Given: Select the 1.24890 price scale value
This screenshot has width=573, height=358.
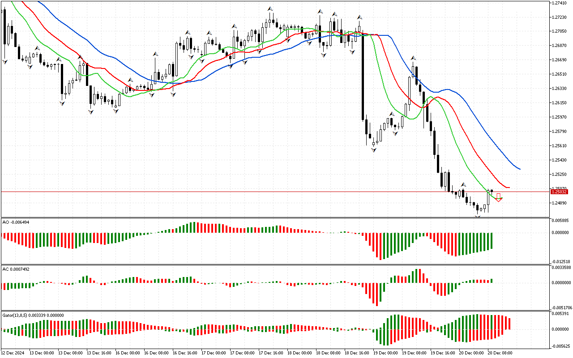Looking at the screenshot, I should pos(560,203).
